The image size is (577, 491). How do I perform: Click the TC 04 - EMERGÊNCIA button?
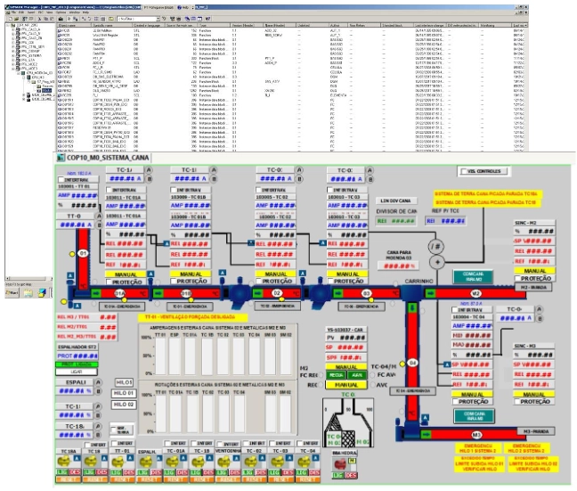click(412, 391)
